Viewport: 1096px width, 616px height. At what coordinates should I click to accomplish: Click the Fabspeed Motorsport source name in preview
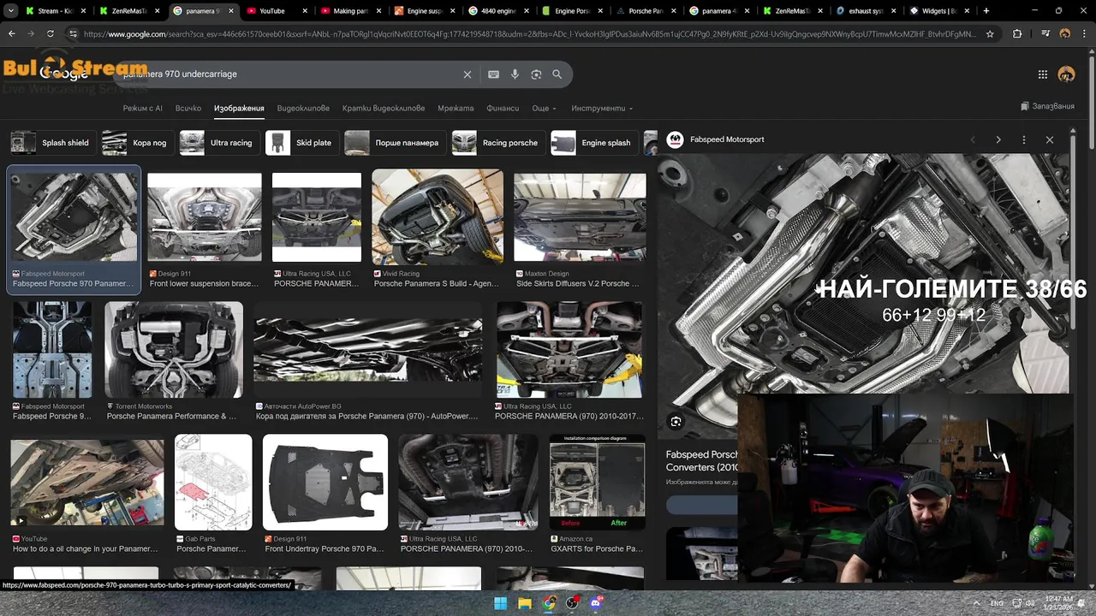(x=727, y=139)
